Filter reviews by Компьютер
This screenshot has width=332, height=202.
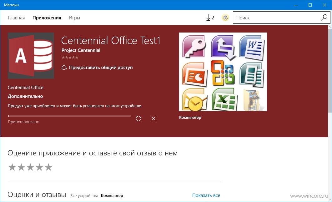coord(112,196)
